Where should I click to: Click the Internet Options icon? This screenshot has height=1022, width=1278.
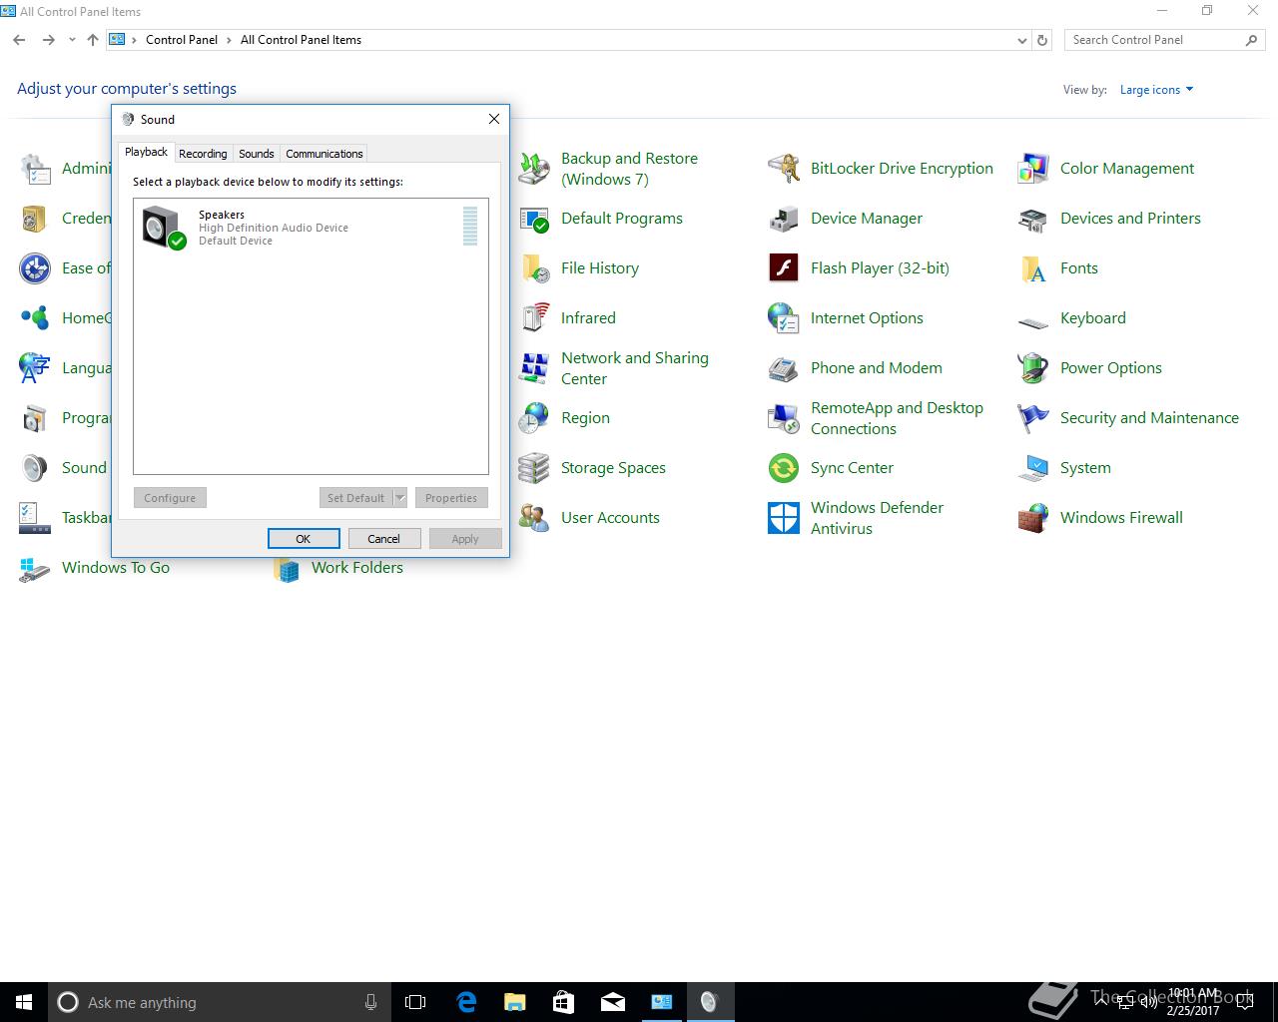point(784,318)
